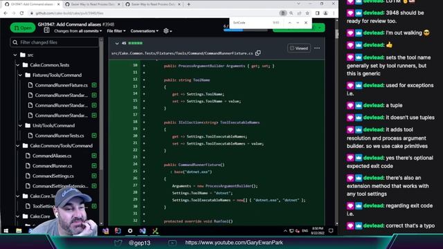The width and height of the screenshot is (443, 249).
Task: Click the github.com address bar URL
Action: (x=69, y=13)
